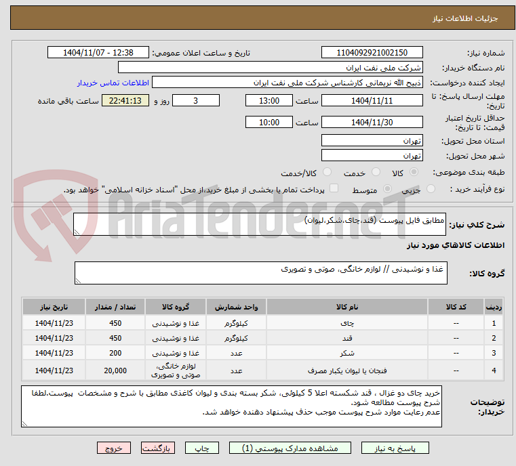This screenshot has width=516, height=466.
Task: Click the announcement date field 1404/11/07 - 12:38
Action: click(x=98, y=53)
